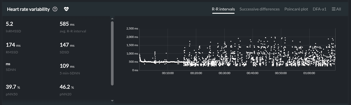Click the heart pulse icon
Image resolution: width=351 pixels, height=105 pixels.
click(66, 9)
